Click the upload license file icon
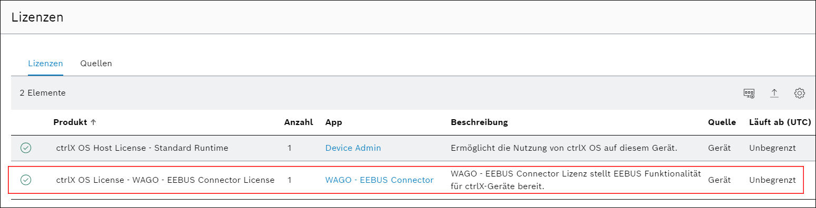816x208 pixels. (x=774, y=93)
